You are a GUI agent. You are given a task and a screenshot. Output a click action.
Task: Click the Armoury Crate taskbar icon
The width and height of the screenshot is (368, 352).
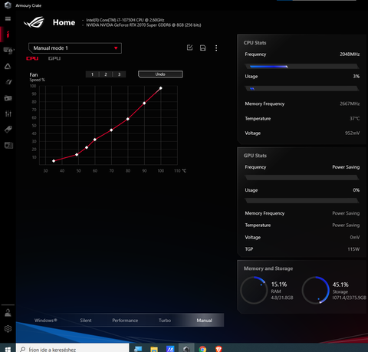(186, 349)
